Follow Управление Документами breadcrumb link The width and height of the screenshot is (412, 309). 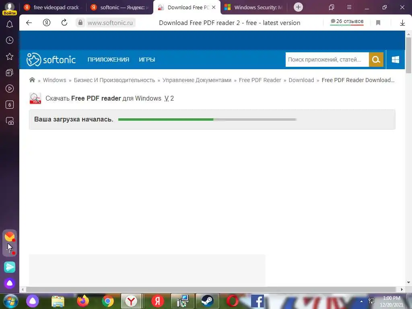(x=197, y=80)
